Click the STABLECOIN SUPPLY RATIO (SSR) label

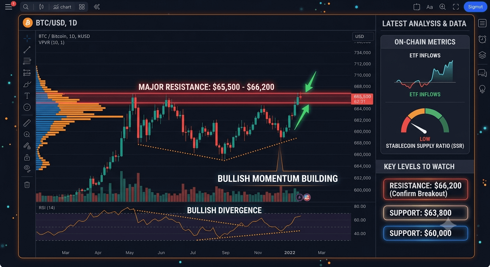point(425,146)
